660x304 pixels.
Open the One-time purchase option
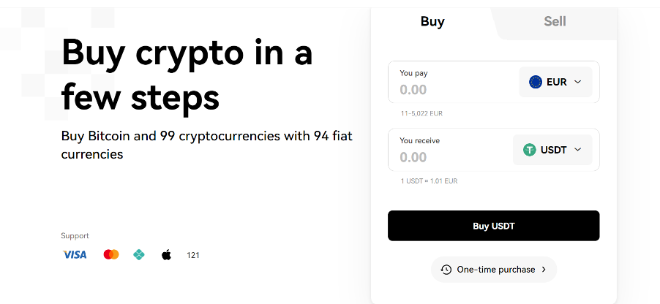(x=494, y=270)
